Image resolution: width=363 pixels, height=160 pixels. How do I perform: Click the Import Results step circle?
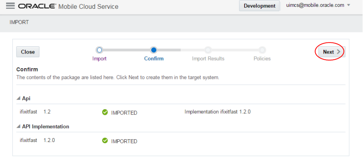pos(208,50)
